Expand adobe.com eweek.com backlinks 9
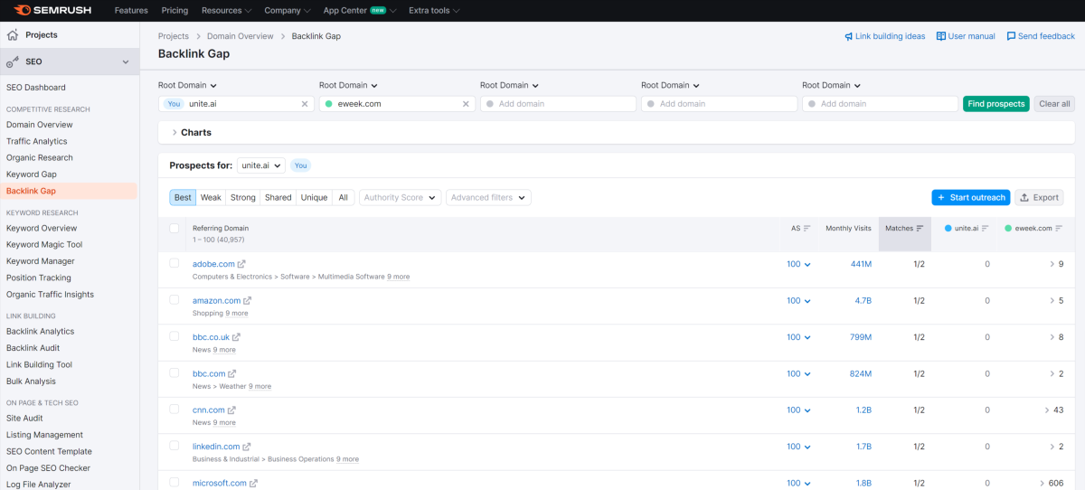 click(1056, 264)
